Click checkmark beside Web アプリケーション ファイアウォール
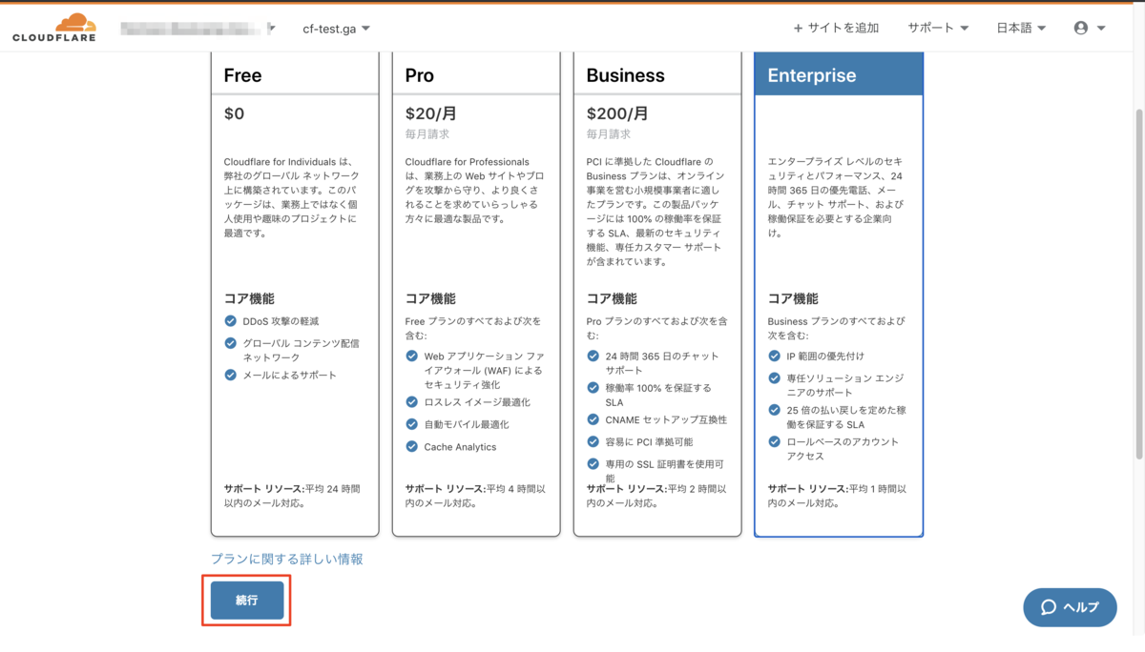Image resolution: width=1145 pixels, height=652 pixels. click(x=411, y=356)
